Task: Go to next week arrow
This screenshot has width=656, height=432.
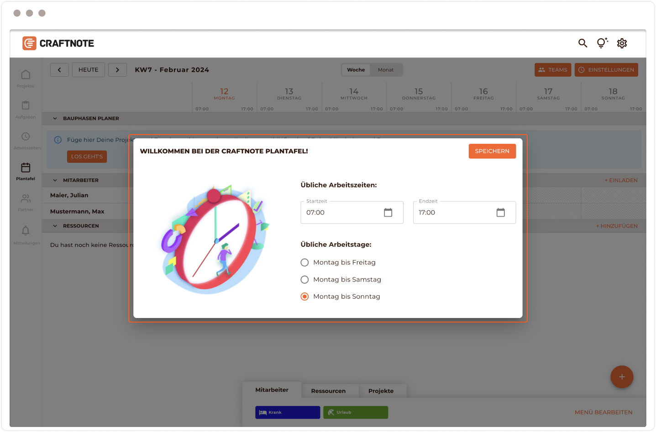Action: [x=117, y=70]
